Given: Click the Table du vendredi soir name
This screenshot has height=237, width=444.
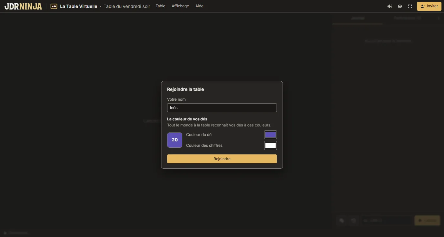Looking at the screenshot, I should [x=127, y=6].
